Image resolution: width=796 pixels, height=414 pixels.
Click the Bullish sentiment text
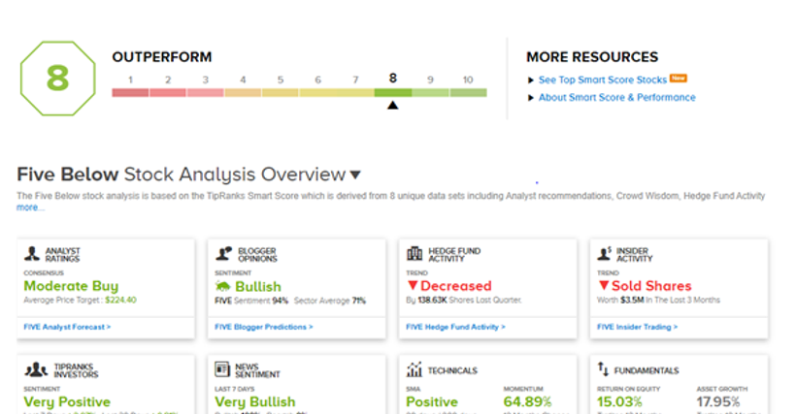click(x=258, y=287)
